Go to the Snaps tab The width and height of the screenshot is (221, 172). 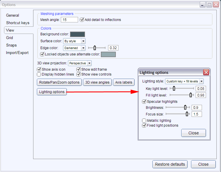[x=11, y=45]
